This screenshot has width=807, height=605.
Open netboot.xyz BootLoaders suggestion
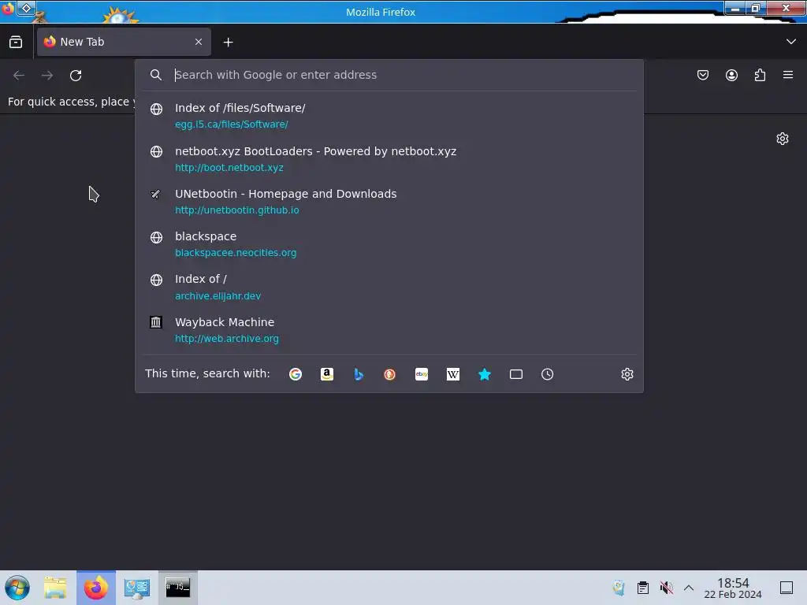click(x=389, y=159)
